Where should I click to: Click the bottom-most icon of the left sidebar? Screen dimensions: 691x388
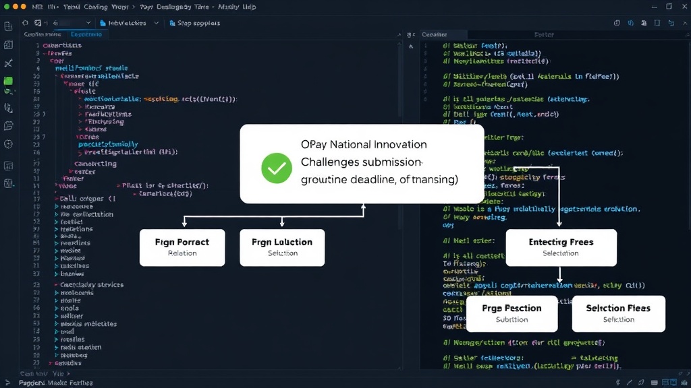pos(8,183)
